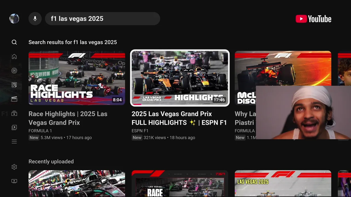Viewport: 351px width, 197px height.
Task: Click title 'Race Highlights | 2025 Las Vegas Grand Prix'
Action: pos(68,118)
